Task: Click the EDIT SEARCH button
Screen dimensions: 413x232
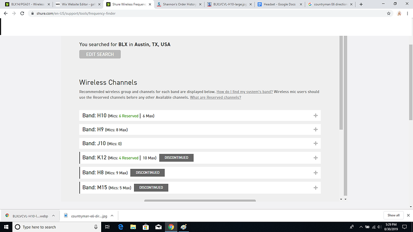Action: tap(100, 54)
